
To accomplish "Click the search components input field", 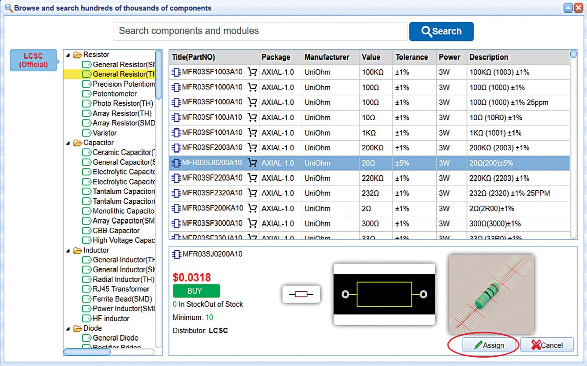I will click(x=260, y=31).
